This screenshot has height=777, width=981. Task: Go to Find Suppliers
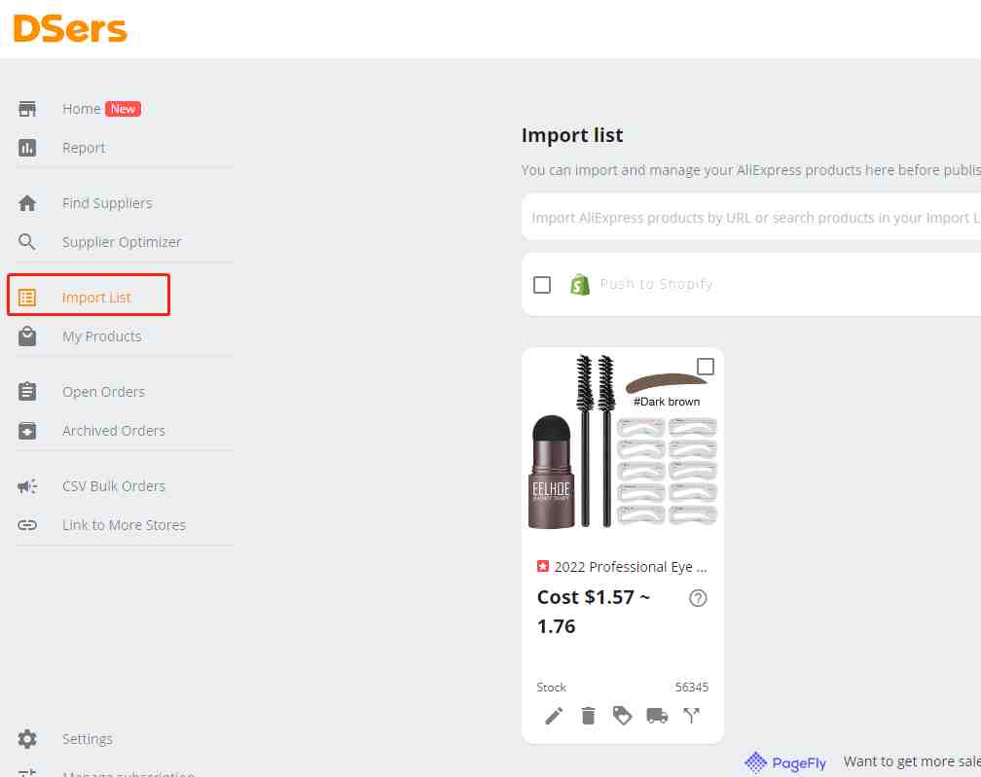pos(107,203)
